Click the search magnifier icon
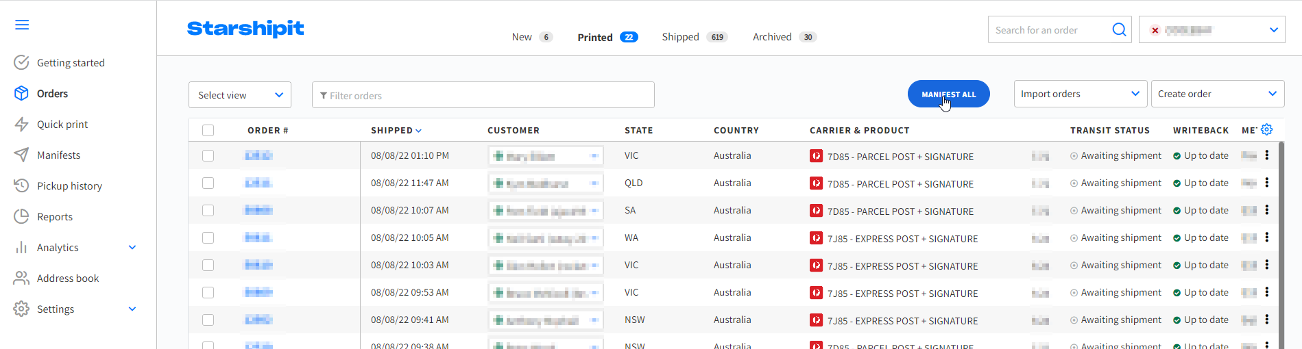The height and width of the screenshot is (349, 1302). tap(1119, 29)
